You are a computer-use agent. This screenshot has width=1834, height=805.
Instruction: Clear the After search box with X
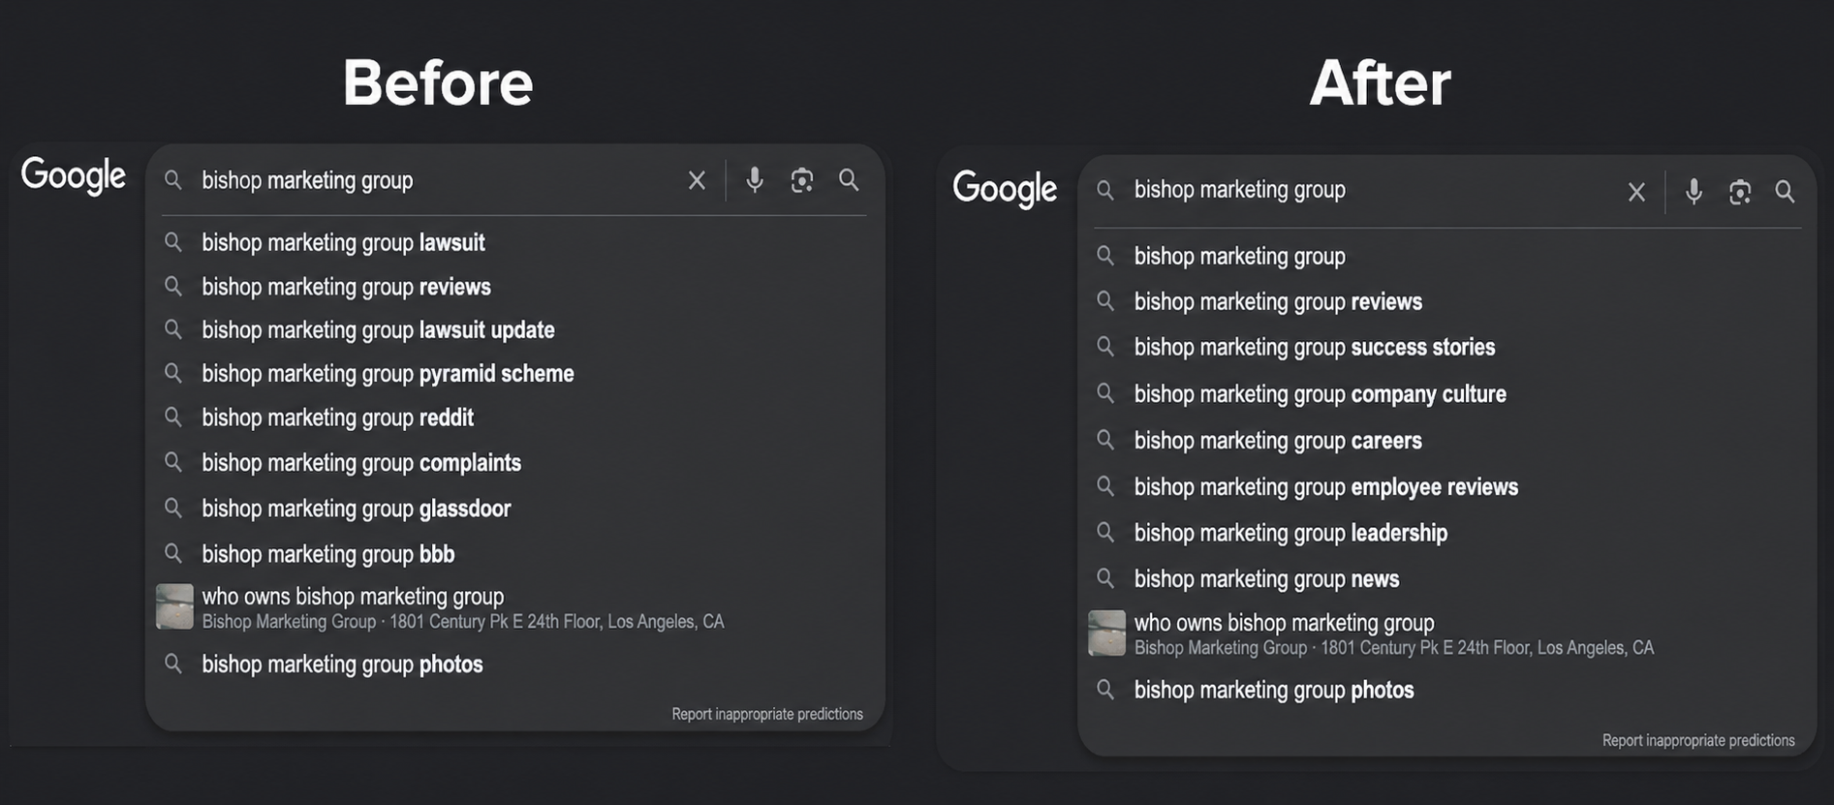pyautogui.click(x=1636, y=192)
